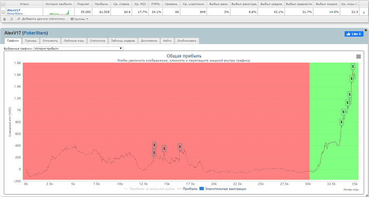369x197 pixels.
Task: Sort by the Выбыл средне column header
Action: point(271,4)
